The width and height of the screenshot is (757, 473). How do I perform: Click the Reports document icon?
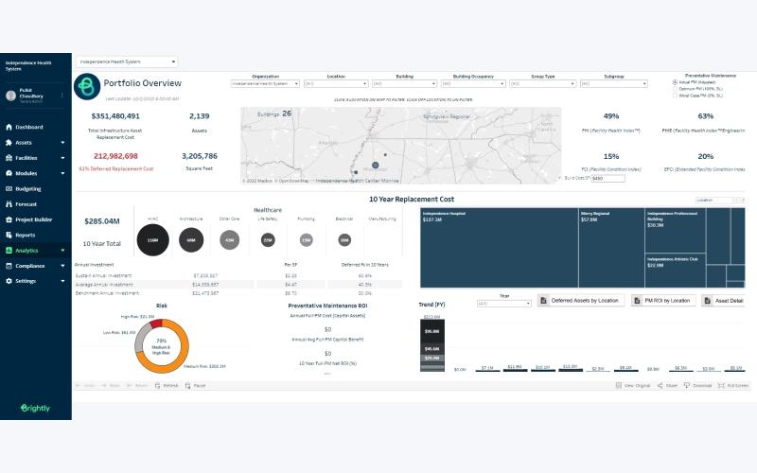[9, 235]
